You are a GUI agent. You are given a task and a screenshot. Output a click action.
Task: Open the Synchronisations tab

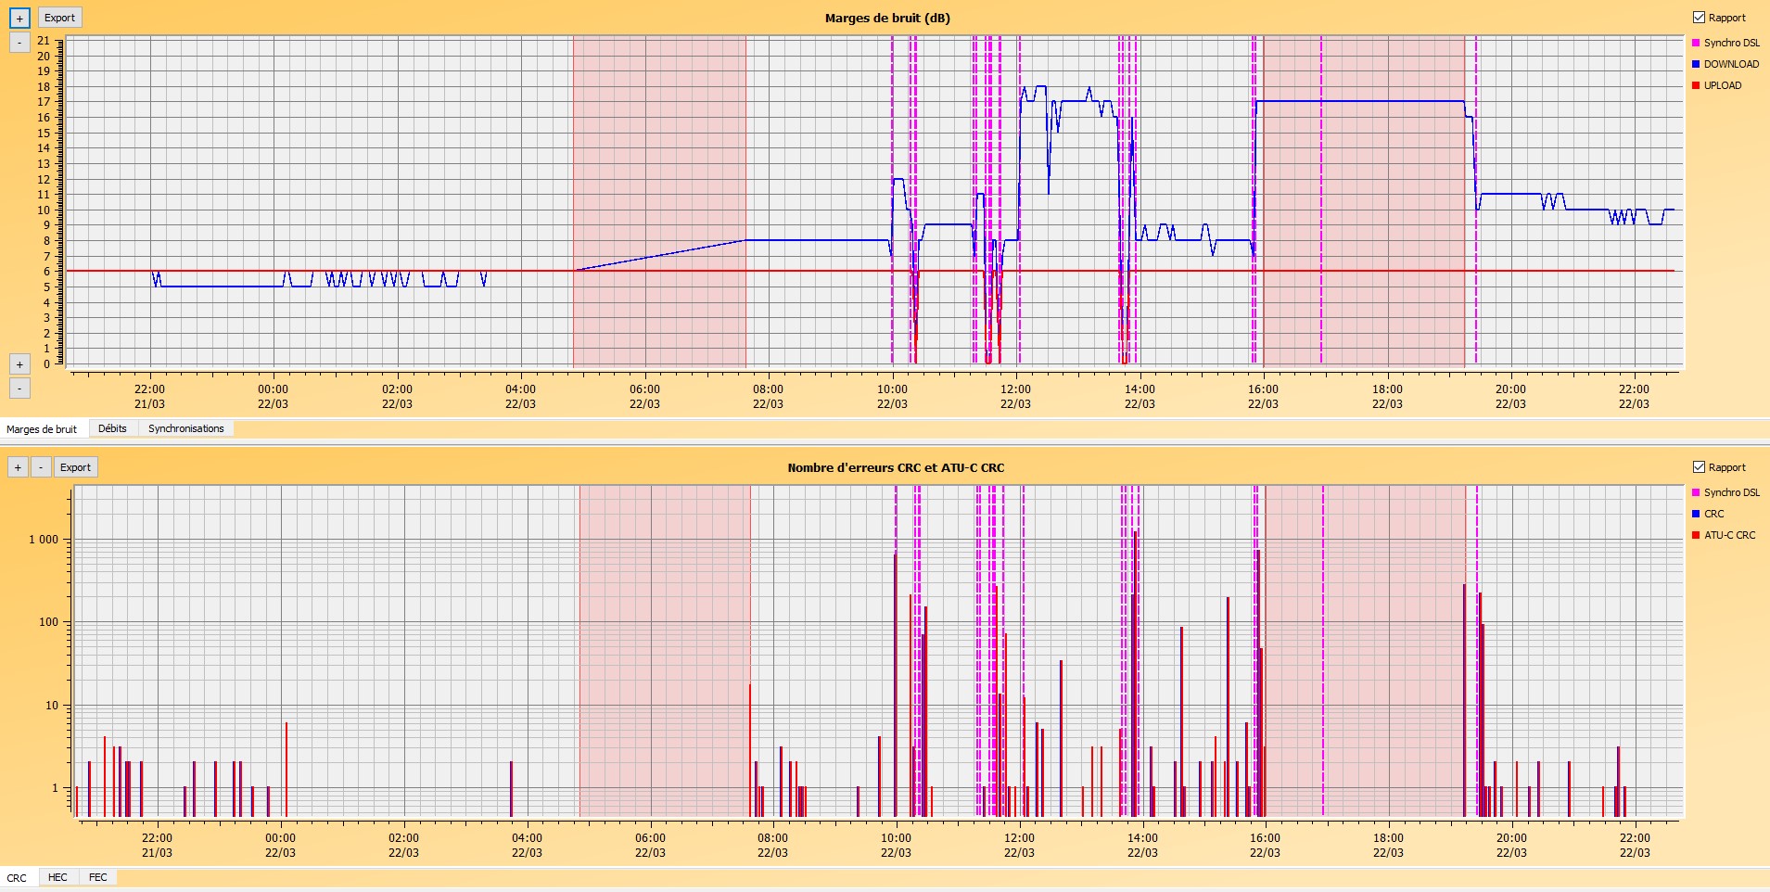185,428
